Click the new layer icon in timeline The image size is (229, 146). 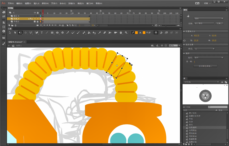click(9, 25)
